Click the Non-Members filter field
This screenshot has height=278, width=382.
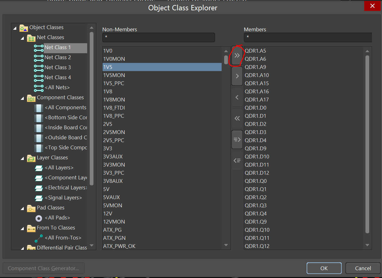(158, 37)
